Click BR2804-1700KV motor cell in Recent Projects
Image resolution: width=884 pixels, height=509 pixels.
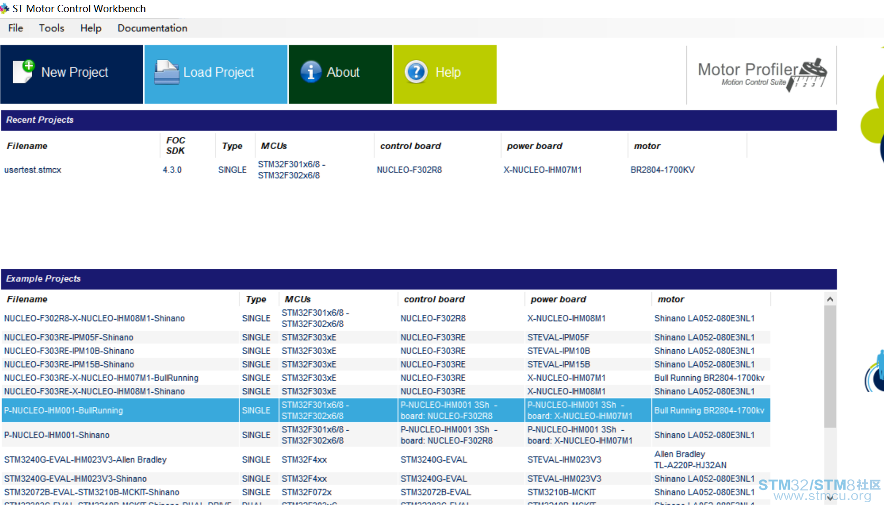click(x=662, y=170)
